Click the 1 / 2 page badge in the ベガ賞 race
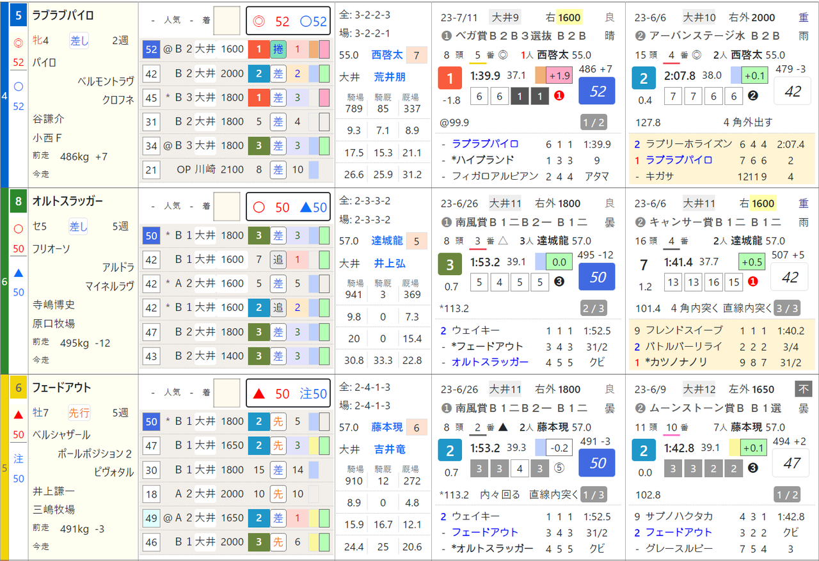Image resolution: width=819 pixels, height=561 pixels. click(592, 123)
